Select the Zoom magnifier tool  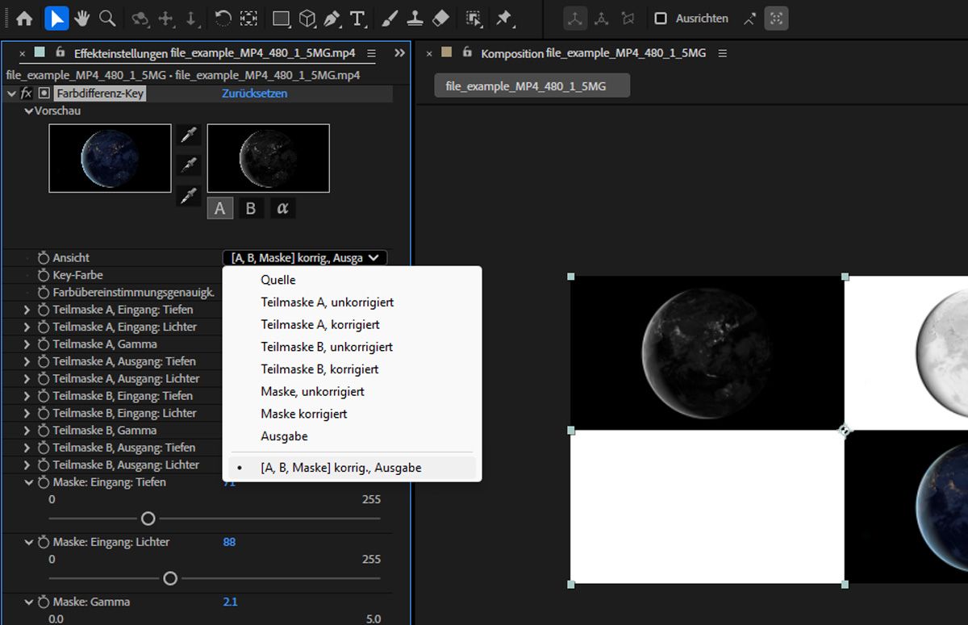[107, 18]
